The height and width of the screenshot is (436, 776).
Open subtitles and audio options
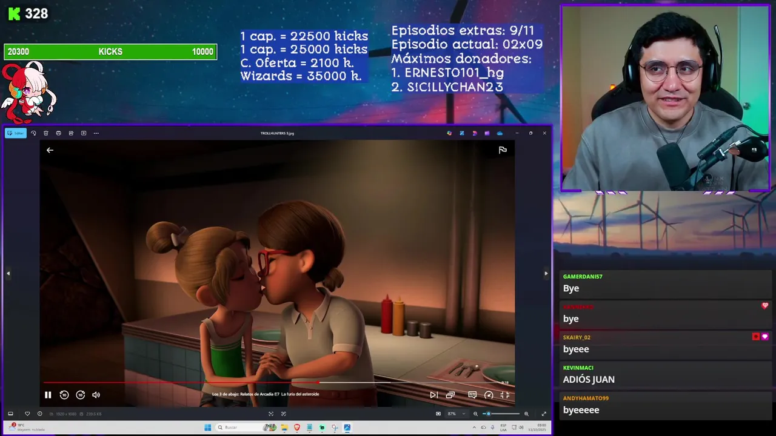(x=472, y=395)
